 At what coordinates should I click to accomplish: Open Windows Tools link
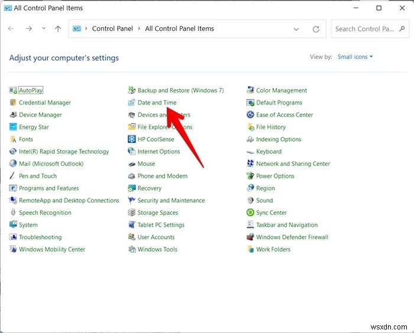coord(157,249)
